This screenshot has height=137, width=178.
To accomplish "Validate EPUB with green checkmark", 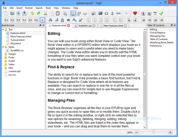I will 161,13.
